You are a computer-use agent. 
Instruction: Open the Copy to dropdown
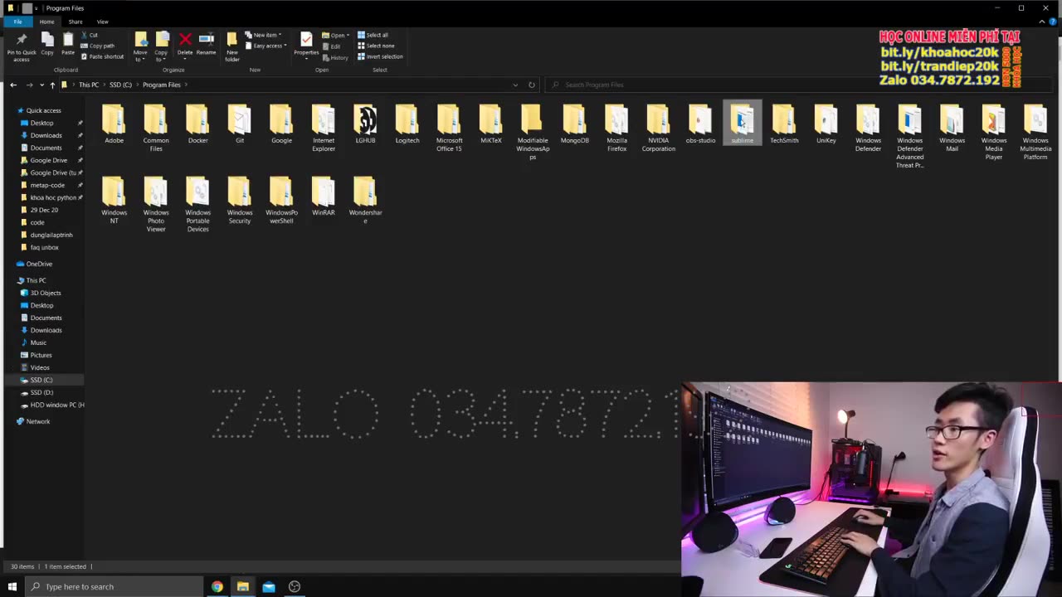(161, 47)
